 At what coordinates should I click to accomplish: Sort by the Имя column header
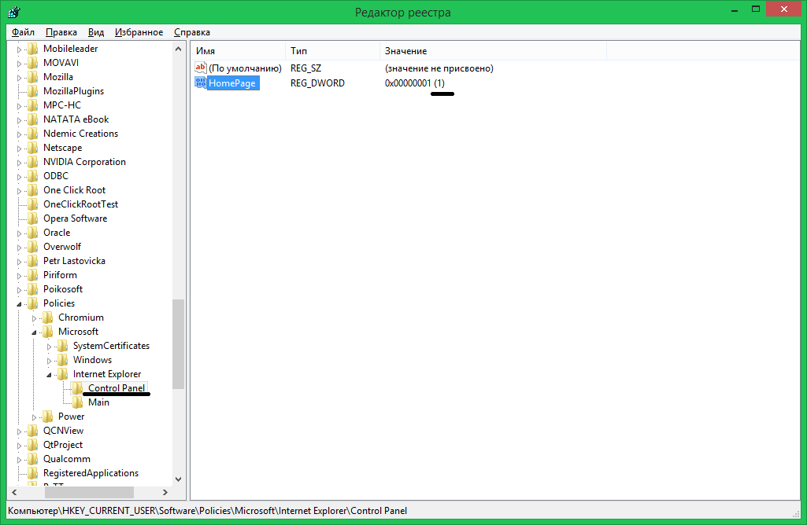point(236,51)
